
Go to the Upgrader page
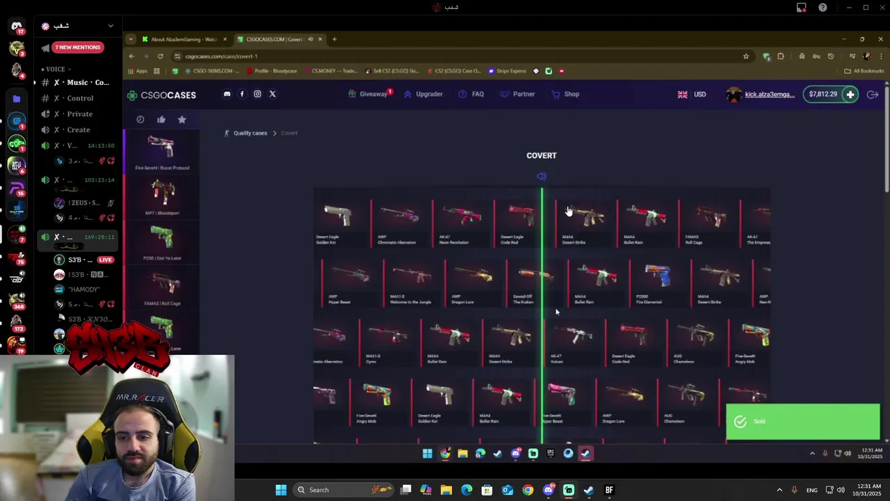423,94
